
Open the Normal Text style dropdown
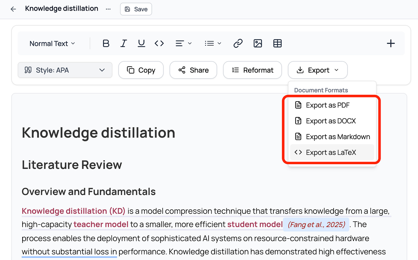[x=52, y=44]
